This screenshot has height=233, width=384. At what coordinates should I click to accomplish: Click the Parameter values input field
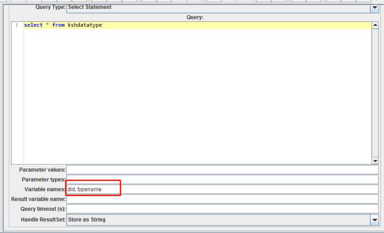coord(222,169)
